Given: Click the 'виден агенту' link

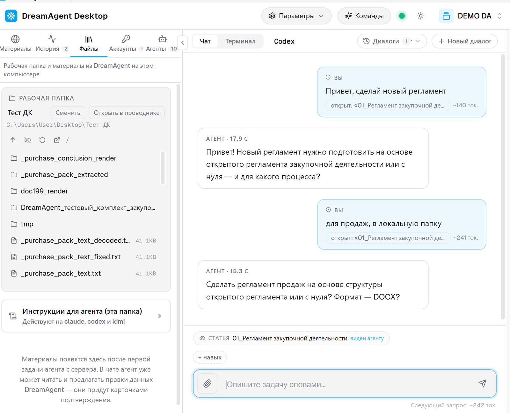Looking at the screenshot, I should pos(367,338).
